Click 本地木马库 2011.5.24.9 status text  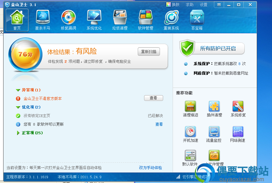coord(79,177)
